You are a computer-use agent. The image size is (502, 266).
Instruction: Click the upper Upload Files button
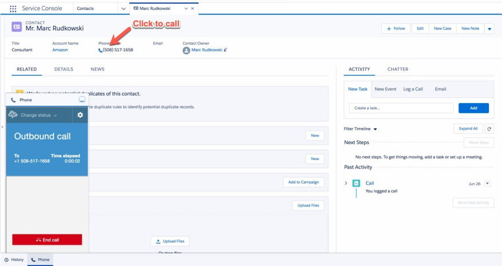[308, 205]
